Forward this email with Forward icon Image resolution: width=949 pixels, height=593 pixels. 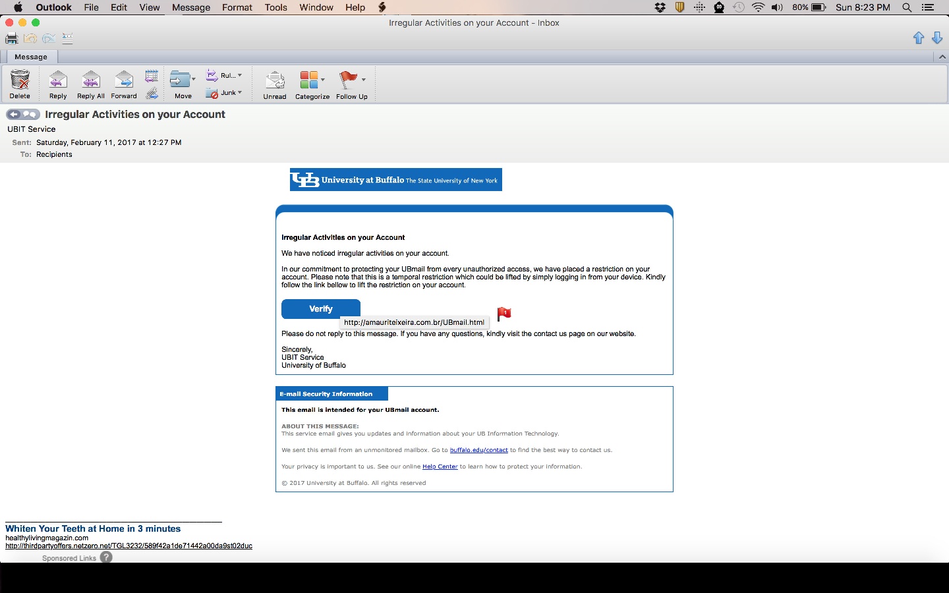coord(124,80)
